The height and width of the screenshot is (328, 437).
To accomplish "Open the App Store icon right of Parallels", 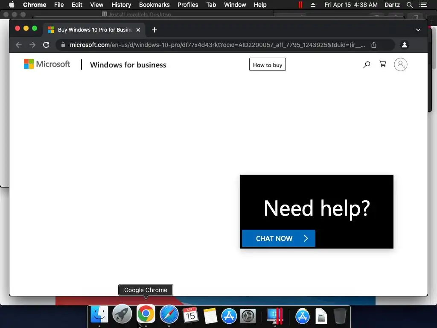I will click(303, 316).
